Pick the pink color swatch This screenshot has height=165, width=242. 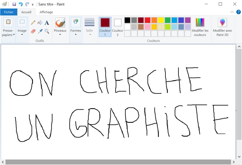(x=148, y=27)
